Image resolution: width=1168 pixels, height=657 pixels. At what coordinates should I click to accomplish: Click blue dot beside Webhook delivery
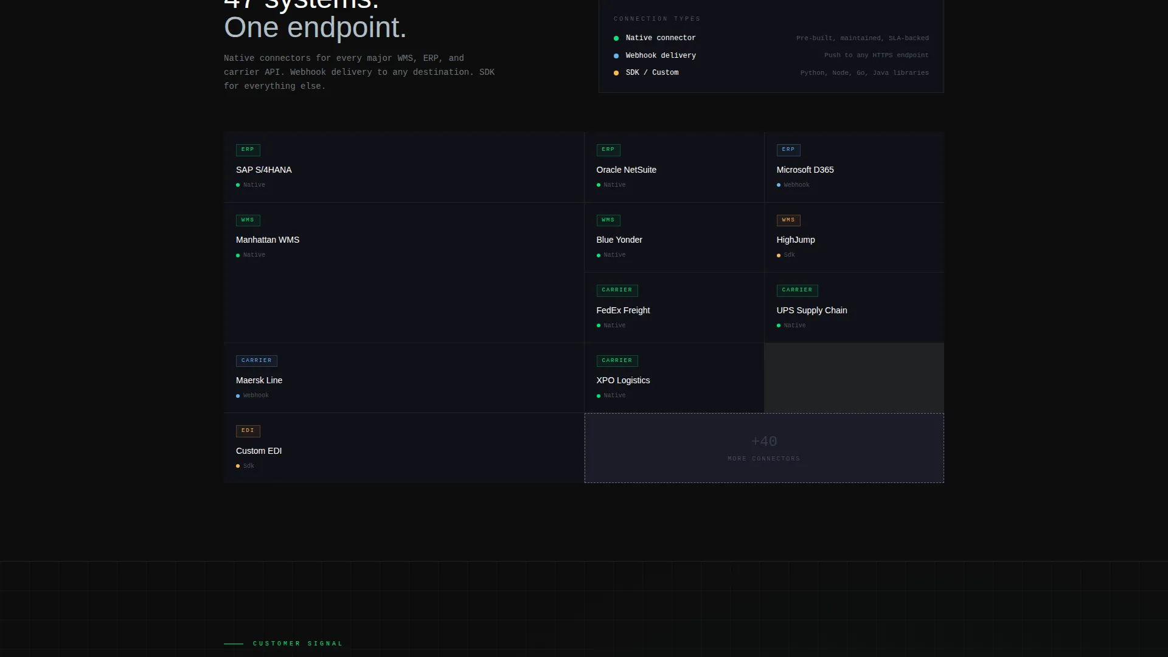click(616, 56)
